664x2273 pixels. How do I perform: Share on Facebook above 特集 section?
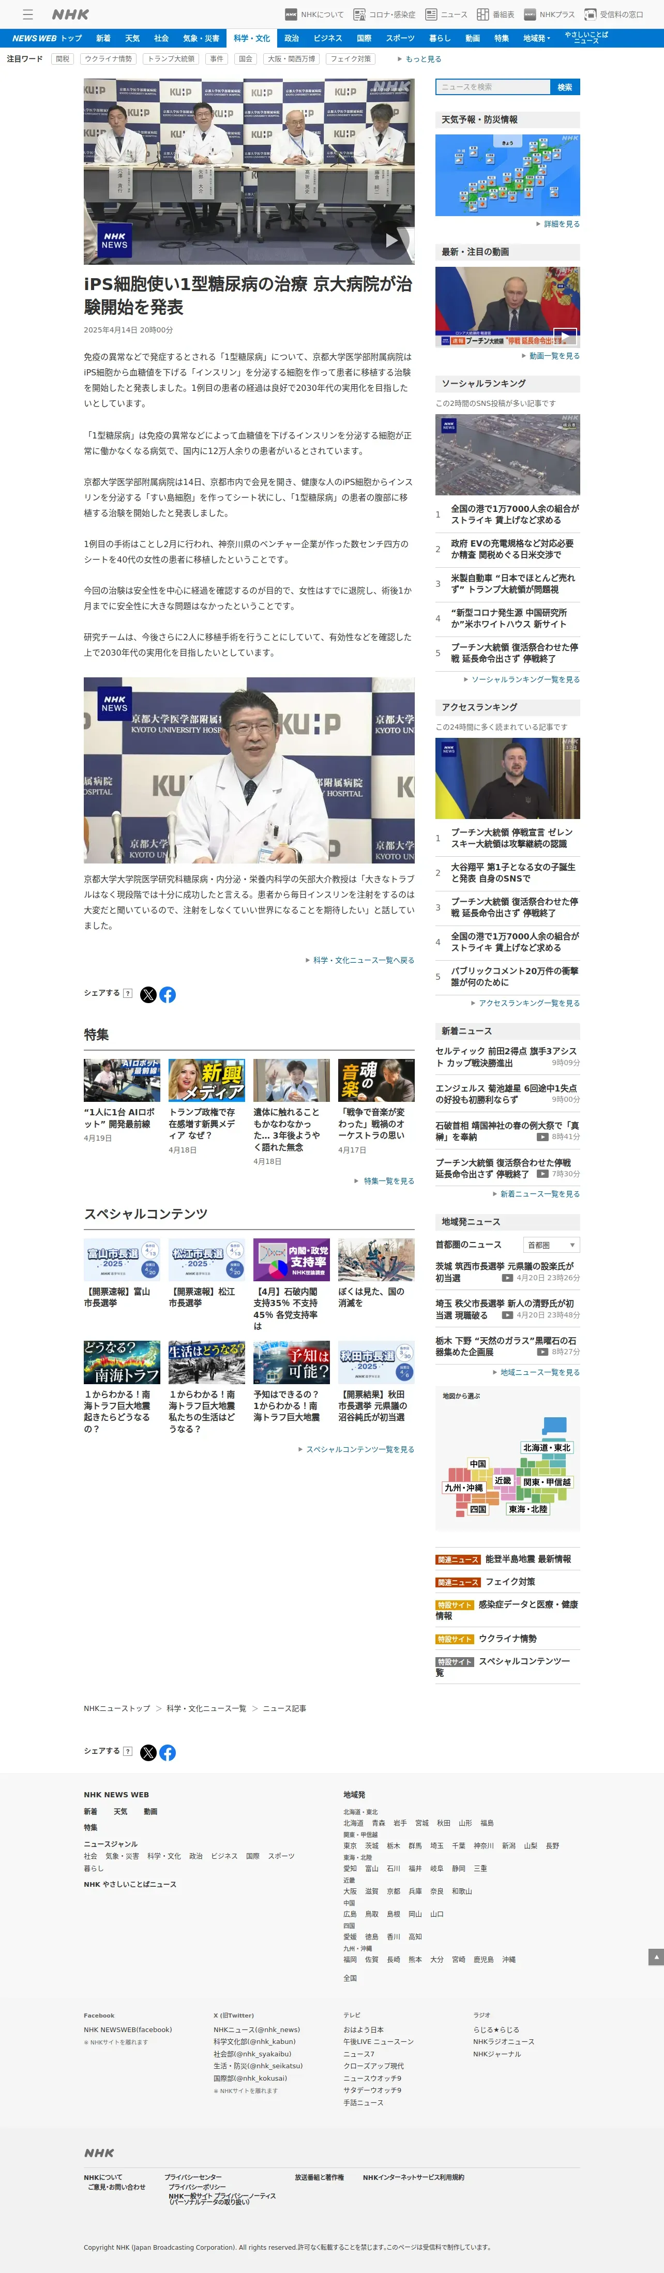[168, 994]
